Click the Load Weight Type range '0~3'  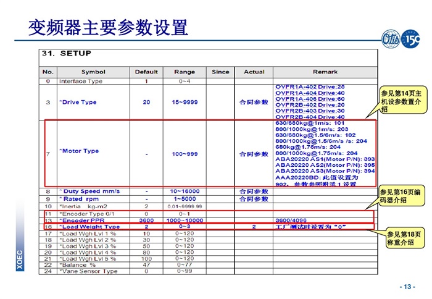point(185,227)
